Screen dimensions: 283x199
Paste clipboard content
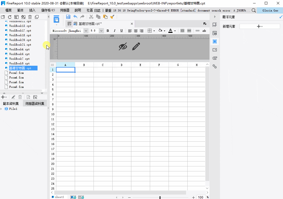[105, 17]
